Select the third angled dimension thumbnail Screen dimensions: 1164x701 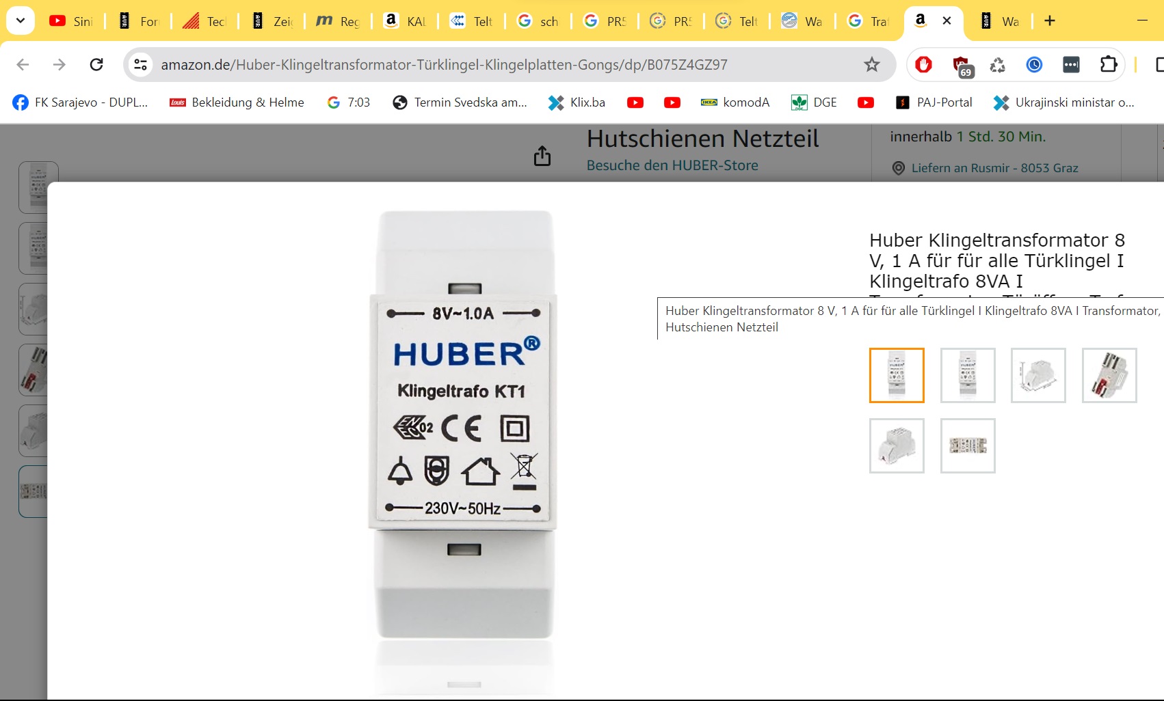click(x=1038, y=375)
